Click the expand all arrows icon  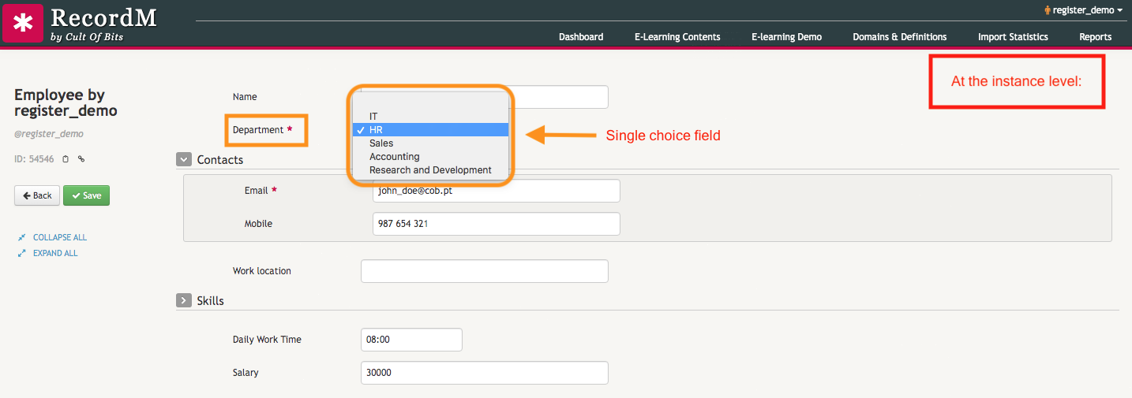tap(22, 253)
